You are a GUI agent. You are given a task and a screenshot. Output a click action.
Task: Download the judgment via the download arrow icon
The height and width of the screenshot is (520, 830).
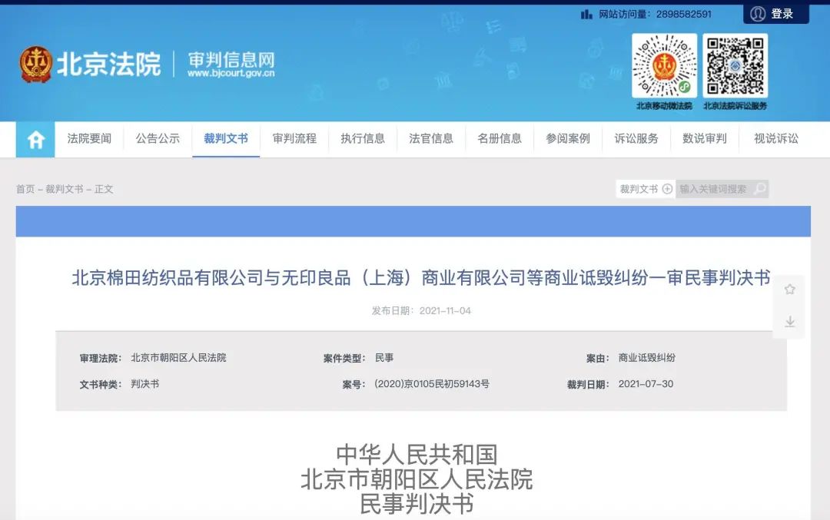(x=789, y=322)
